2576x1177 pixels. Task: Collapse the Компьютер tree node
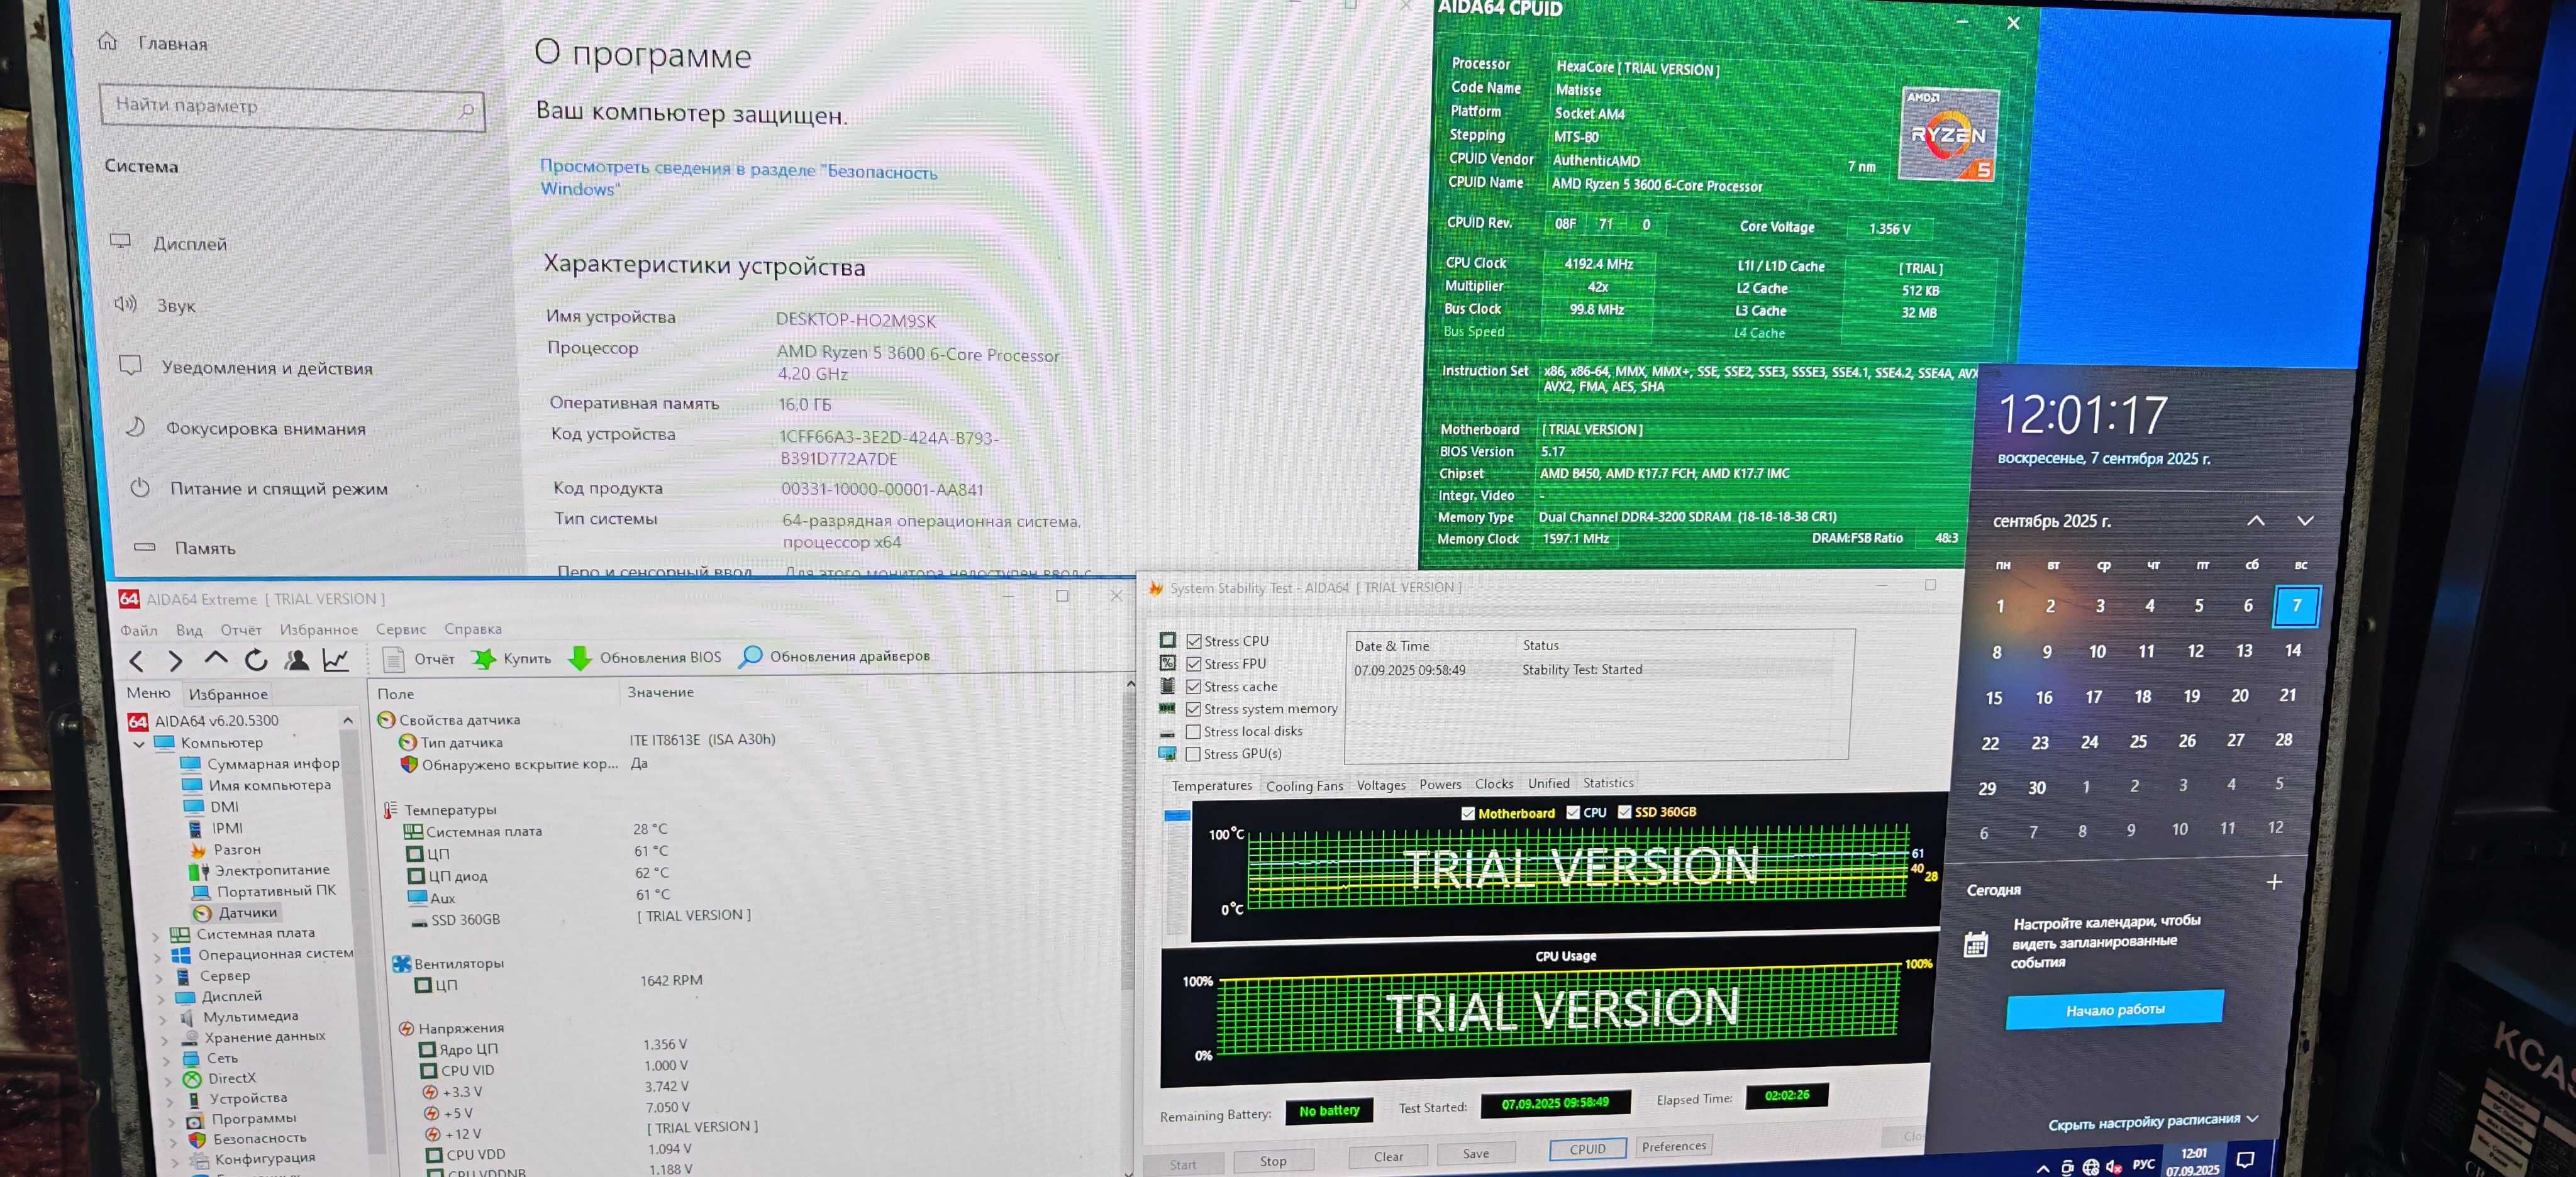tap(139, 743)
